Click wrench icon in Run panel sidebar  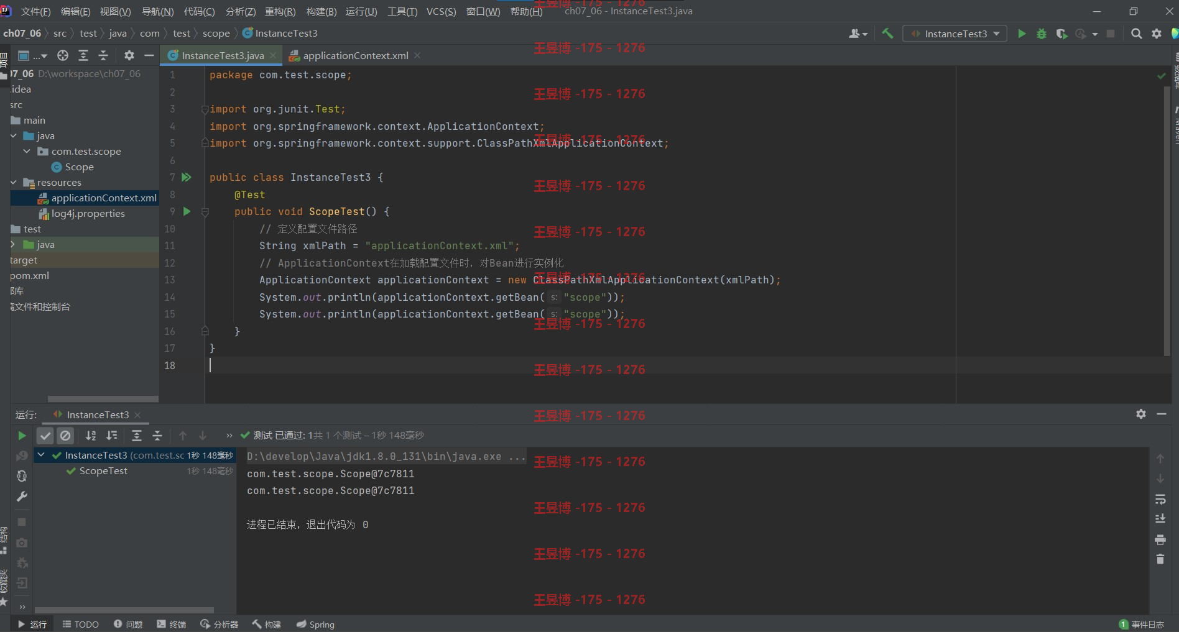(22, 497)
